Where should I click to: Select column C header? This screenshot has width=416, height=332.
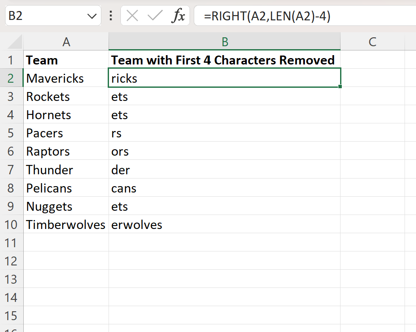pos(372,41)
